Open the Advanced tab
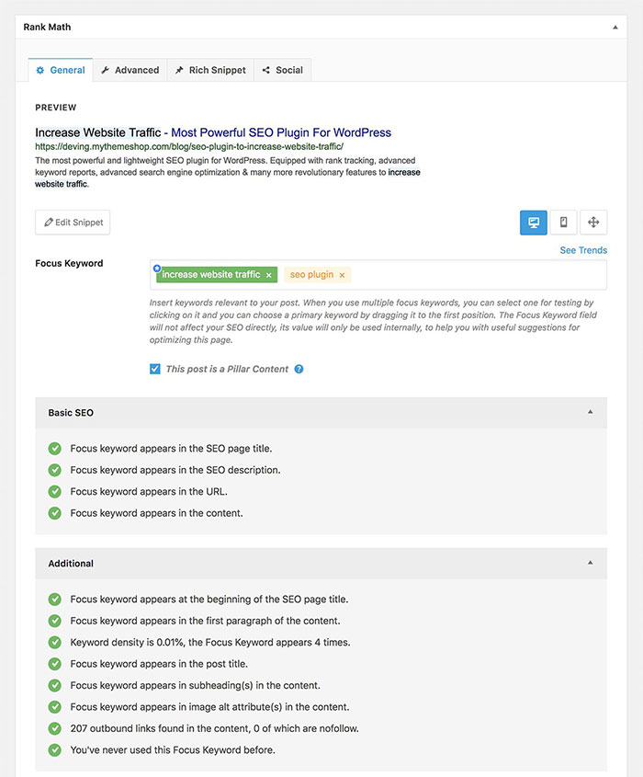Screen dimensions: 643x777 (x=130, y=70)
